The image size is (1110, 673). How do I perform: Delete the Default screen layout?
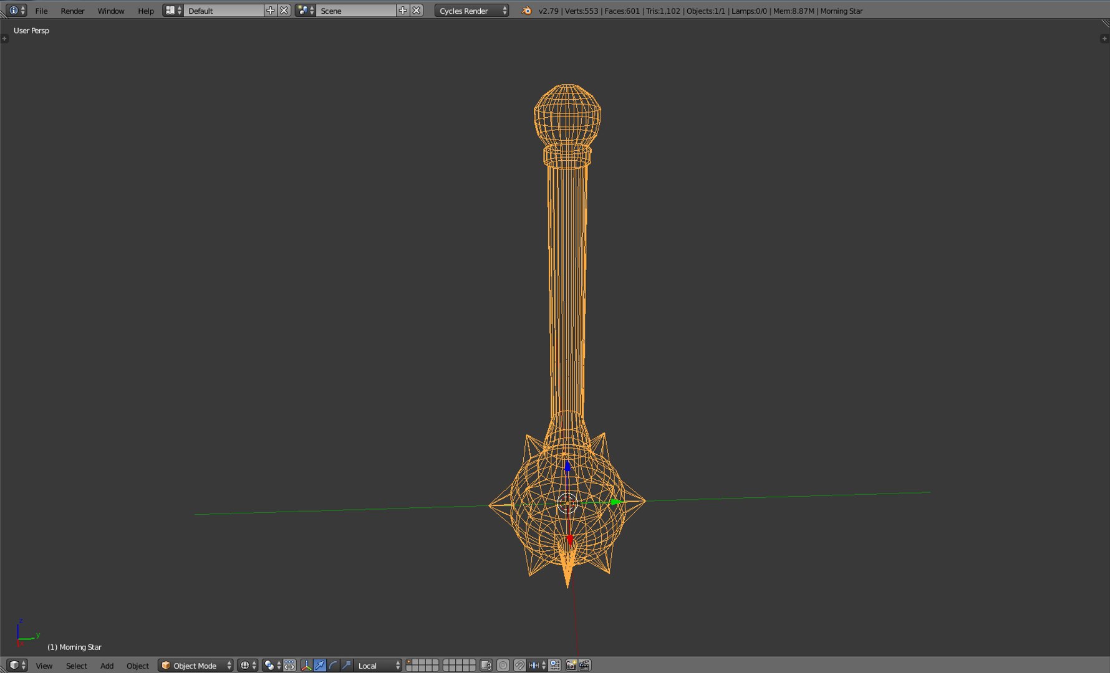[284, 11]
